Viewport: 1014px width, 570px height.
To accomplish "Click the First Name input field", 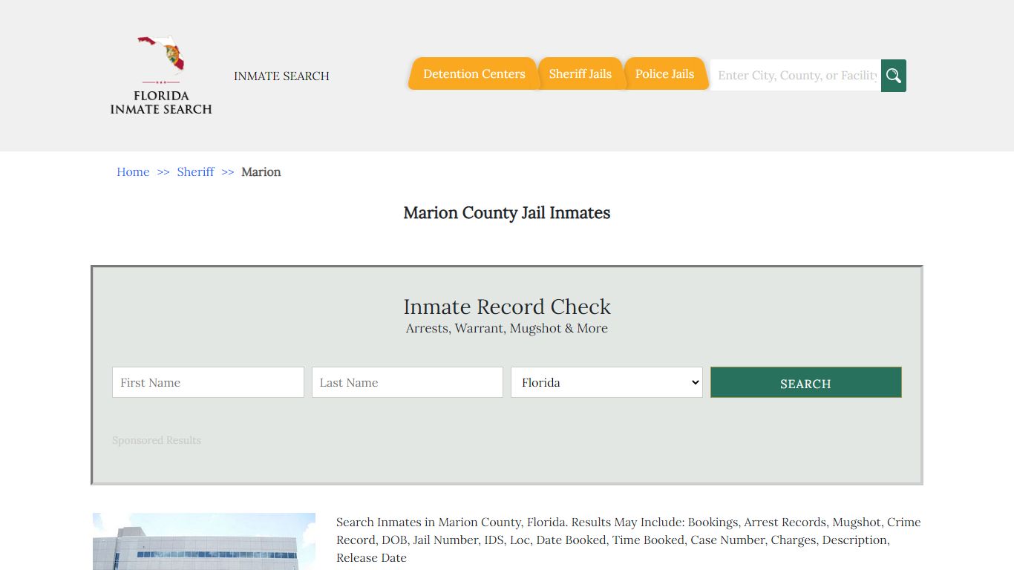I will click(208, 382).
